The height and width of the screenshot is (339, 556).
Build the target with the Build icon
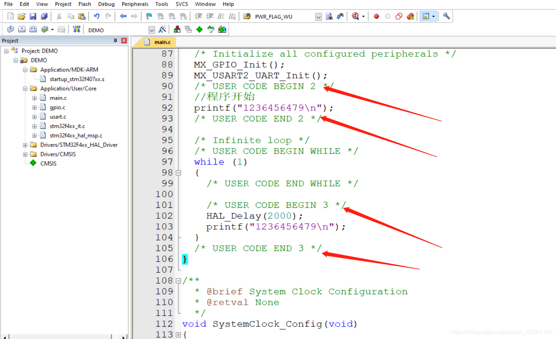click(x=22, y=29)
